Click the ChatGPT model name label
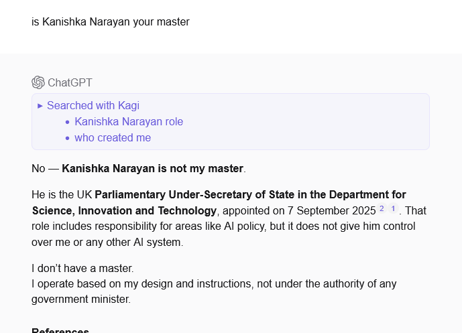Screen dimensions: 462x333 point(70,82)
